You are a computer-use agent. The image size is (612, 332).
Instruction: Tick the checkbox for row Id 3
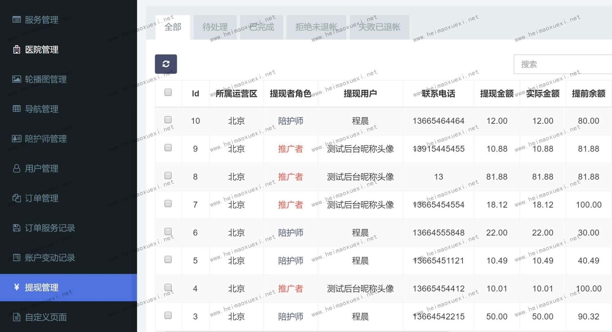click(x=168, y=315)
